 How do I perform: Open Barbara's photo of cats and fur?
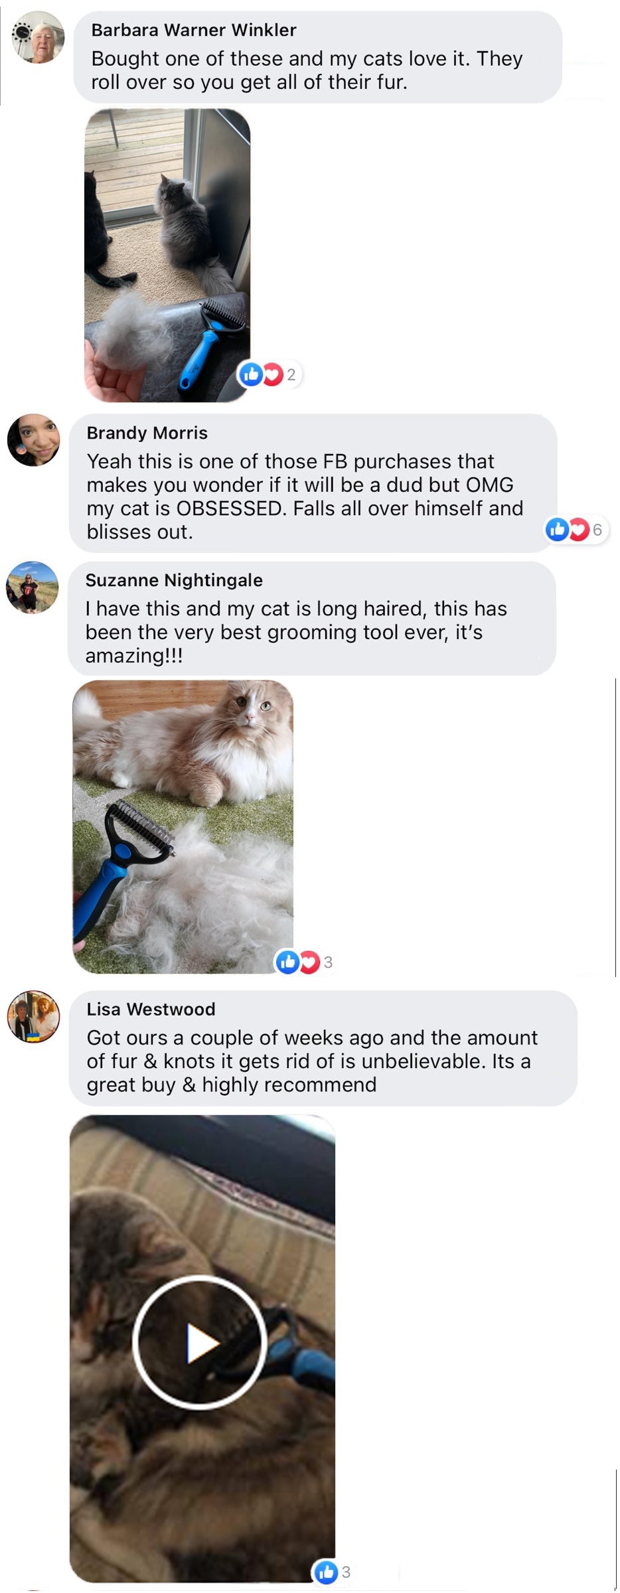(x=167, y=256)
